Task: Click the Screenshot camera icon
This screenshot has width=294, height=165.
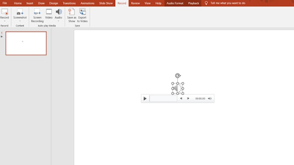Action: pos(20,12)
